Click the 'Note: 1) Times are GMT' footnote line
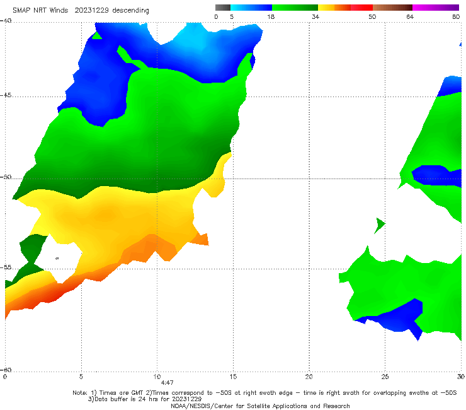The height and width of the screenshot is (410, 466). click(264, 393)
